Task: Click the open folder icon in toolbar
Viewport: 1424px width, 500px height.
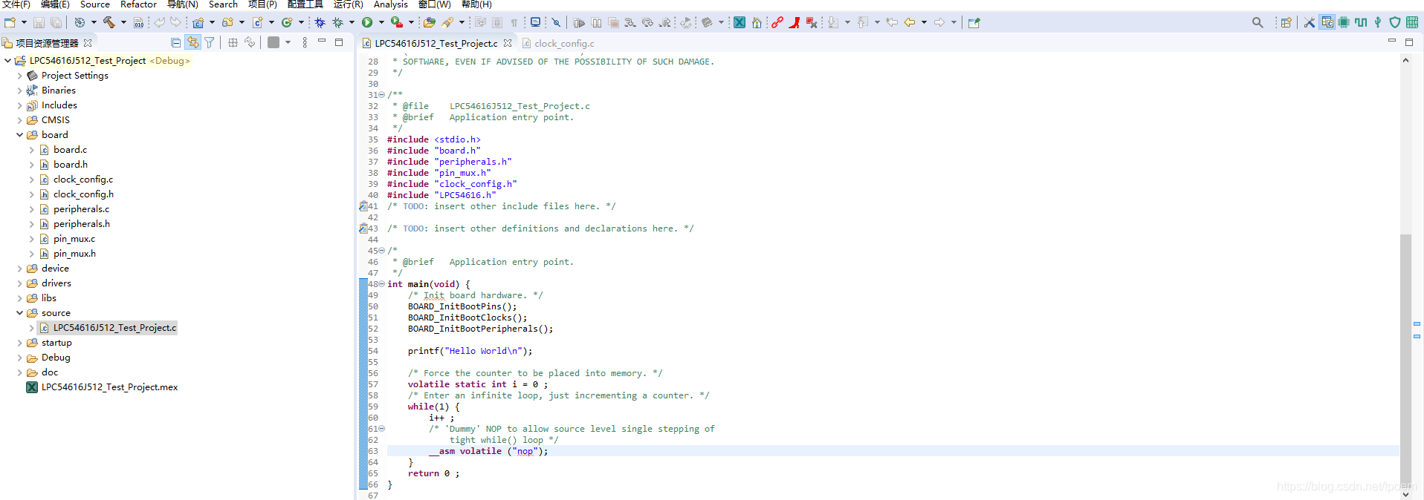Action: point(430,22)
